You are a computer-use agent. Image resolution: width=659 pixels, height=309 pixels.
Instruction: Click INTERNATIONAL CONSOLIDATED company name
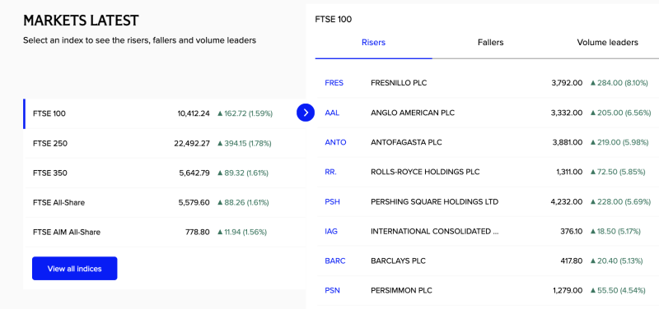(x=435, y=232)
